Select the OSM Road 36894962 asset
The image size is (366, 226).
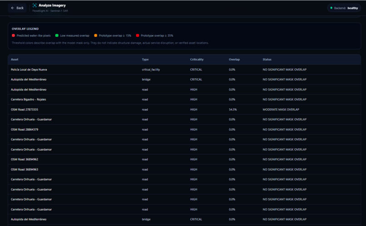coord(24,159)
